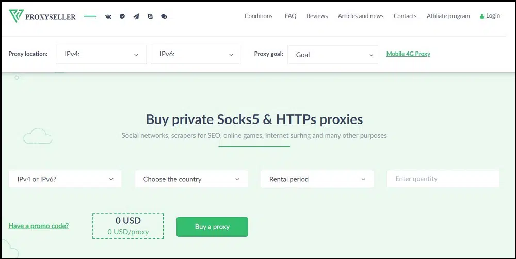Expand the IPv4 location dropdown
The width and height of the screenshot is (516, 259).
click(101, 55)
